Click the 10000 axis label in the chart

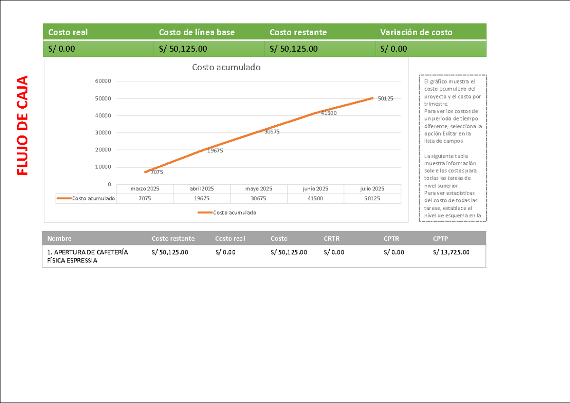point(103,167)
